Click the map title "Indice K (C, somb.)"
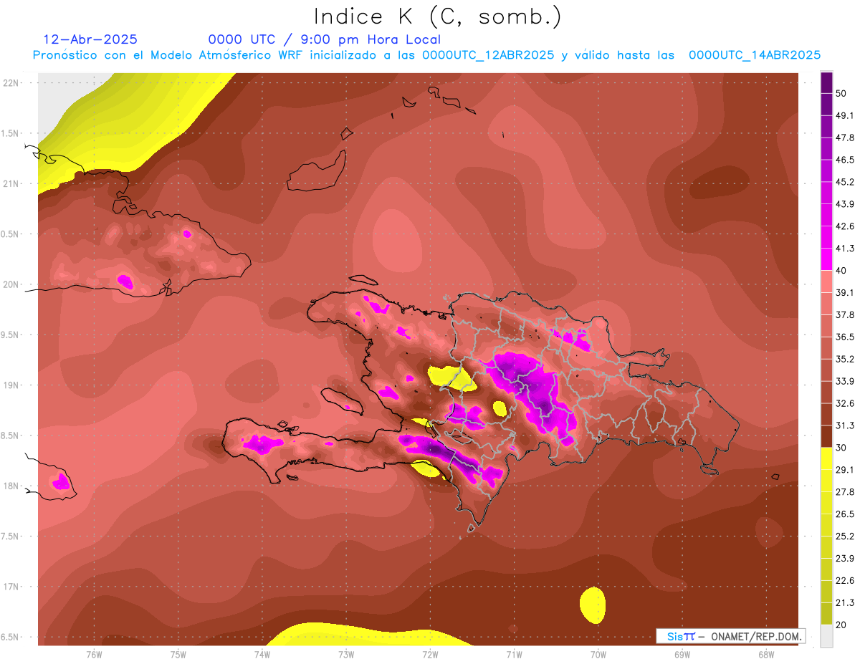This screenshot has height=664, width=860. [x=437, y=16]
